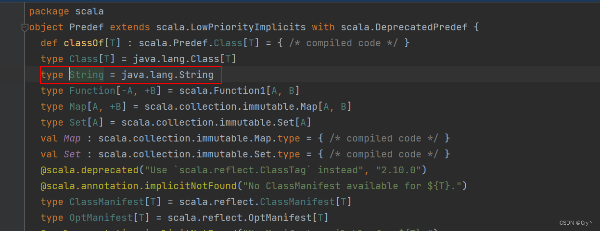Collapse the object Predef code fold marker
The height and width of the screenshot is (231, 600).
tap(25, 28)
